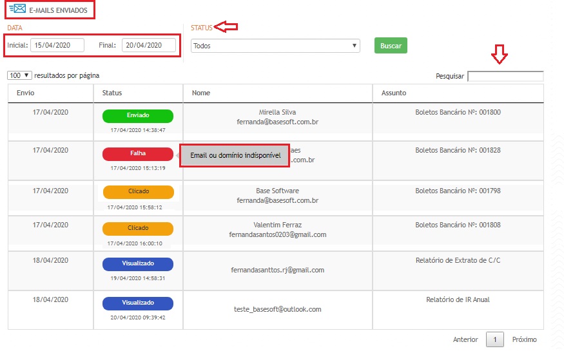This screenshot has width=564, height=351.
Task: Sort table by Nome column header
Action: tap(201, 93)
